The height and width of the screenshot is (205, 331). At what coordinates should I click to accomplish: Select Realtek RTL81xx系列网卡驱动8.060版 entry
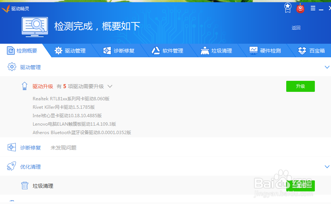click(x=71, y=99)
